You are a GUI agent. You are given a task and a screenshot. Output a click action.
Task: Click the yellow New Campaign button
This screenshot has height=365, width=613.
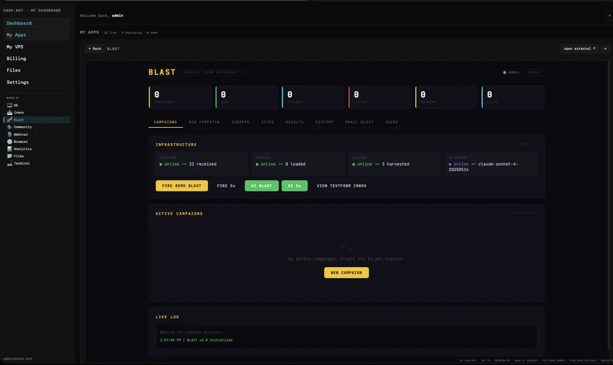pyautogui.click(x=346, y=273)
